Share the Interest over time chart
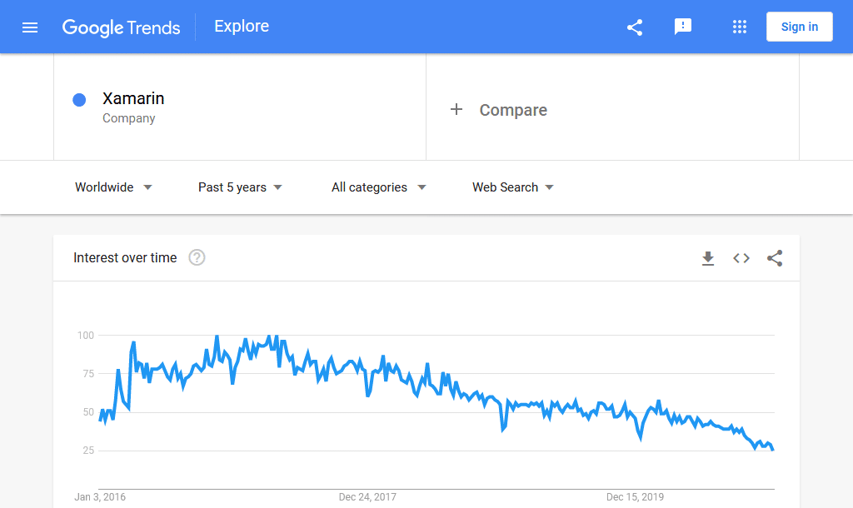Viewport: 853px width, 508px height. pos(775,258)
